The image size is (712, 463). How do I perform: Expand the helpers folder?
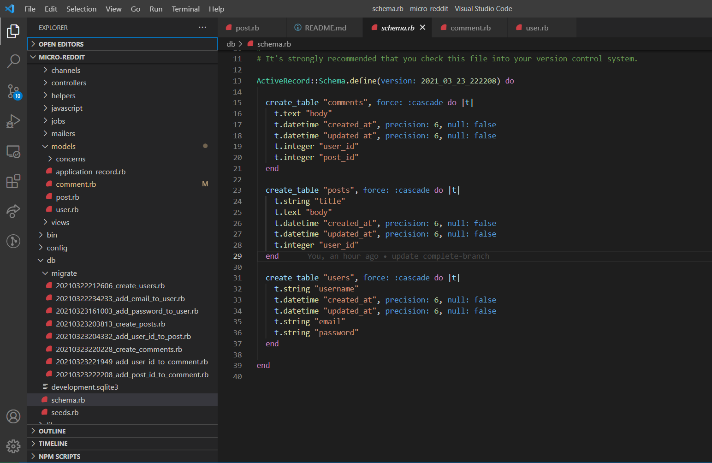122,95
